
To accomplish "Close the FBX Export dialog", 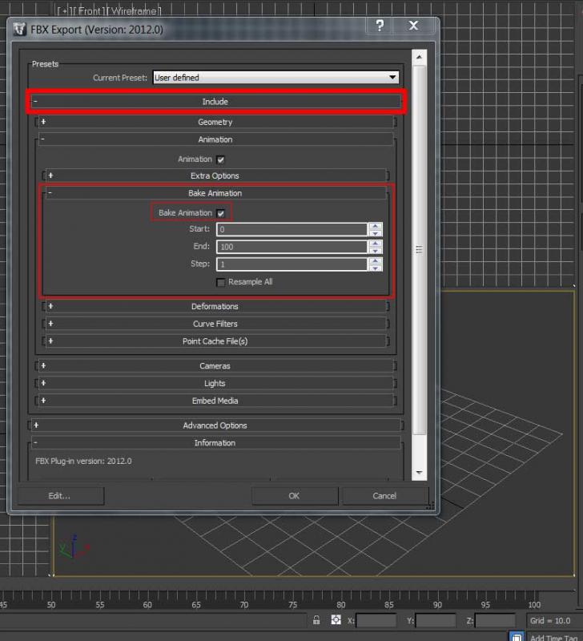I will point(413,26).
